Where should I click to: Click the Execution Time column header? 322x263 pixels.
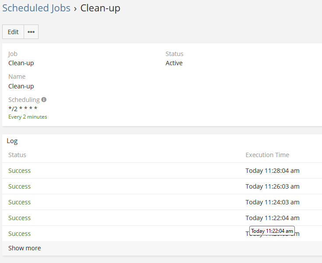[267, 155]
